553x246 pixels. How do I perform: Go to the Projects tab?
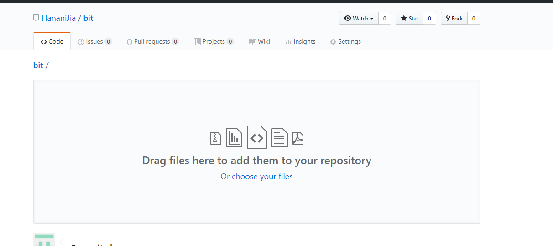214,41
